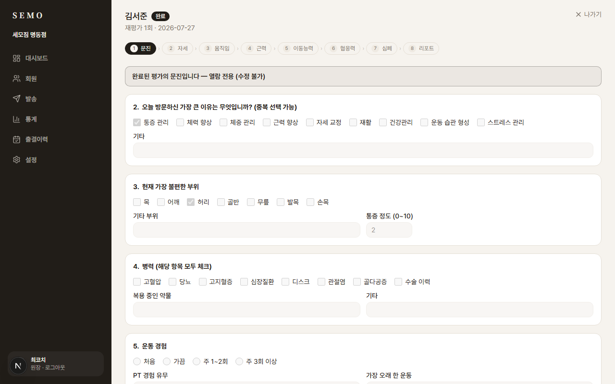This screenshot has width=615, height=384.
Task: Check the 골반 checkbox
Action: [x=221, y=202]
